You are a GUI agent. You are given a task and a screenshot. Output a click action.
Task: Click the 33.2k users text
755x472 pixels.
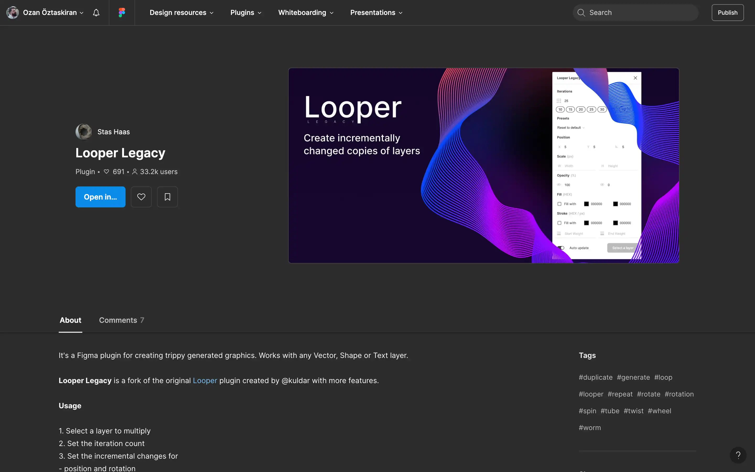pyautogui.click(x=159, y=172)
